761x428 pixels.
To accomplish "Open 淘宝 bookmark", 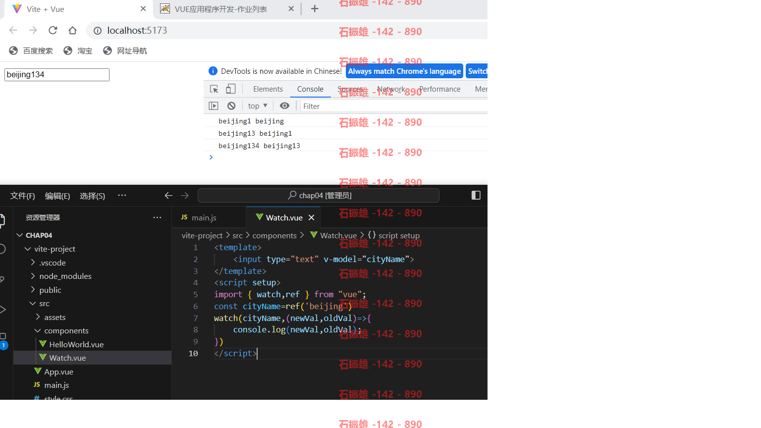I will [x=78, y=51].
